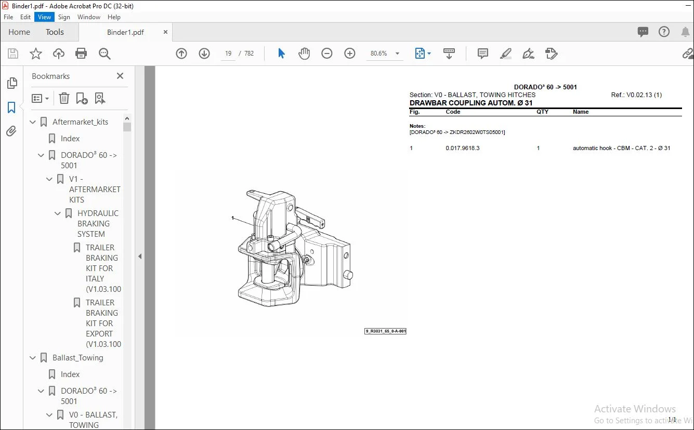The image size is (694, 430).
Task: Close the Bookmarks panel
Action: [120, 76]
